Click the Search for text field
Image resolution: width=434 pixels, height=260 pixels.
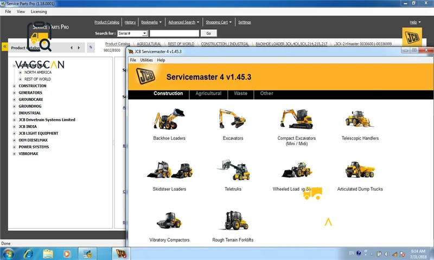tap(174, 34)
